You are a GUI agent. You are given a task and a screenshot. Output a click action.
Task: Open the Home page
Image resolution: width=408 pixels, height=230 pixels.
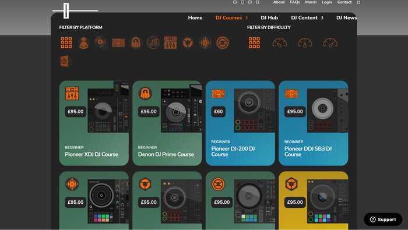coord(195,17)
